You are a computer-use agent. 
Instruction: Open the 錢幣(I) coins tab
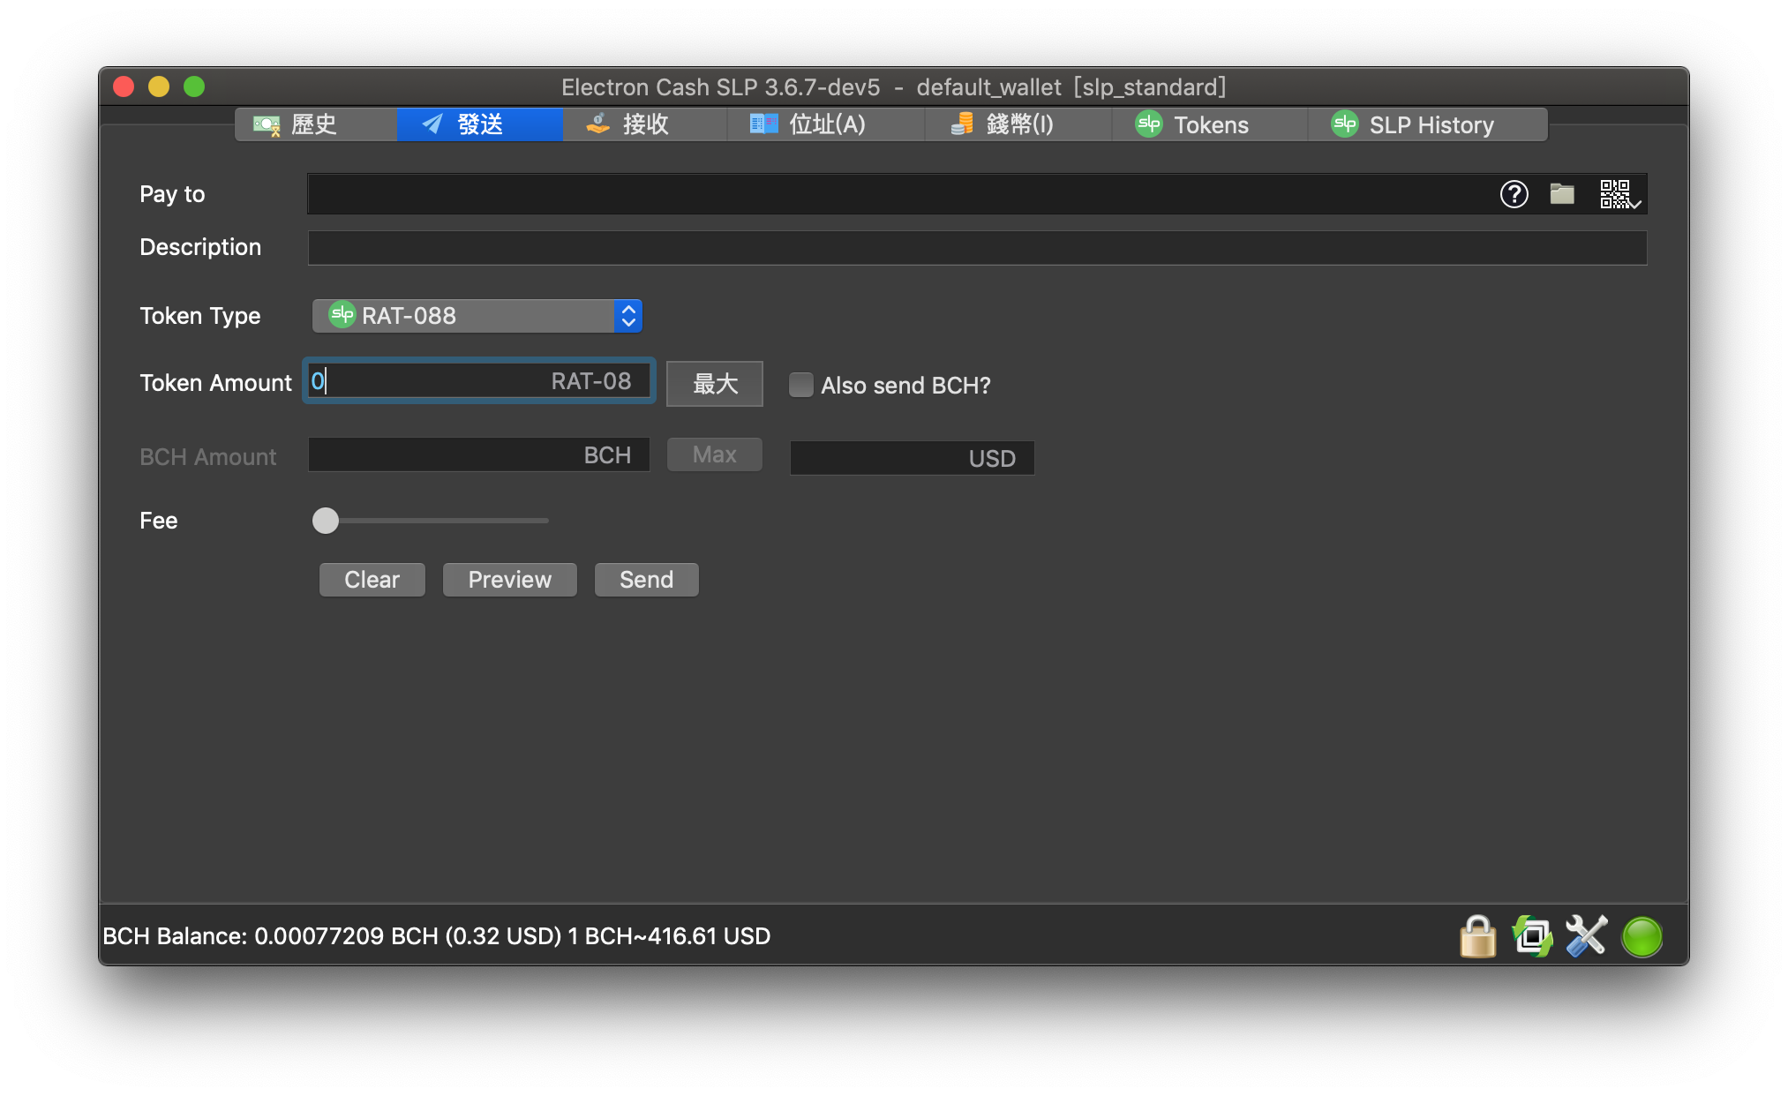pyautogui.click(x=1018, y=124)
